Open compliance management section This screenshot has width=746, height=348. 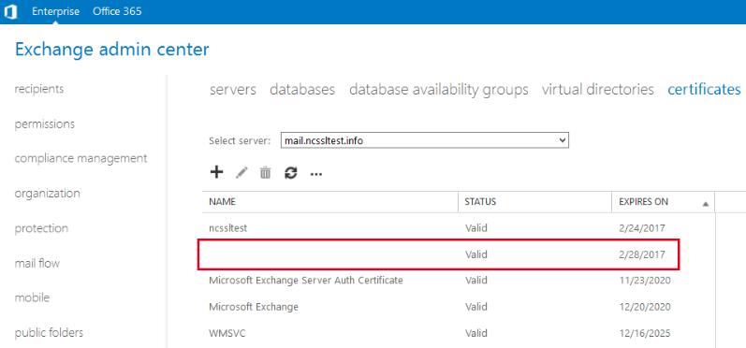click(x=80, y=158)
